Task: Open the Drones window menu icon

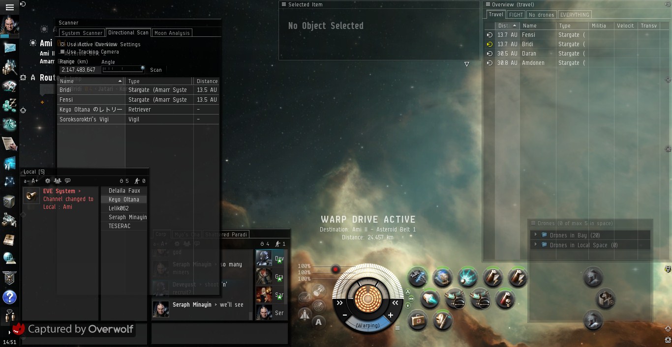Action: (x=533, y=223)
